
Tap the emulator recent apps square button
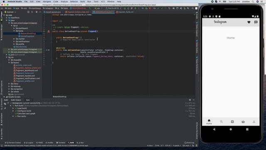click(247, 129)
